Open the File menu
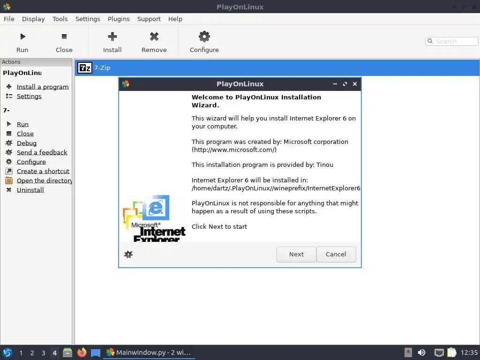The image size is (480, 360). 9,19
